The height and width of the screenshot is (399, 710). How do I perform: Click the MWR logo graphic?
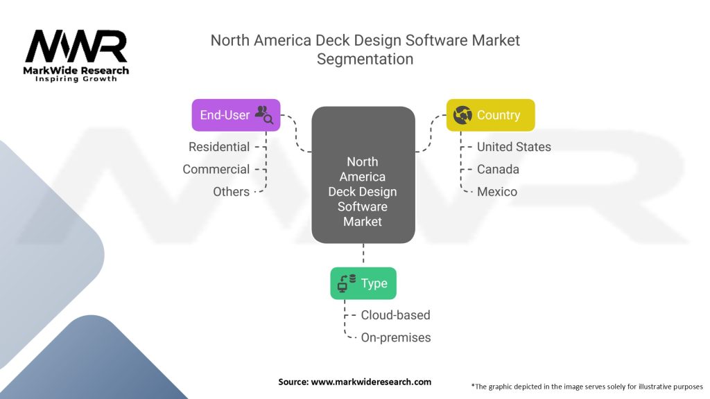pos(76,46)
